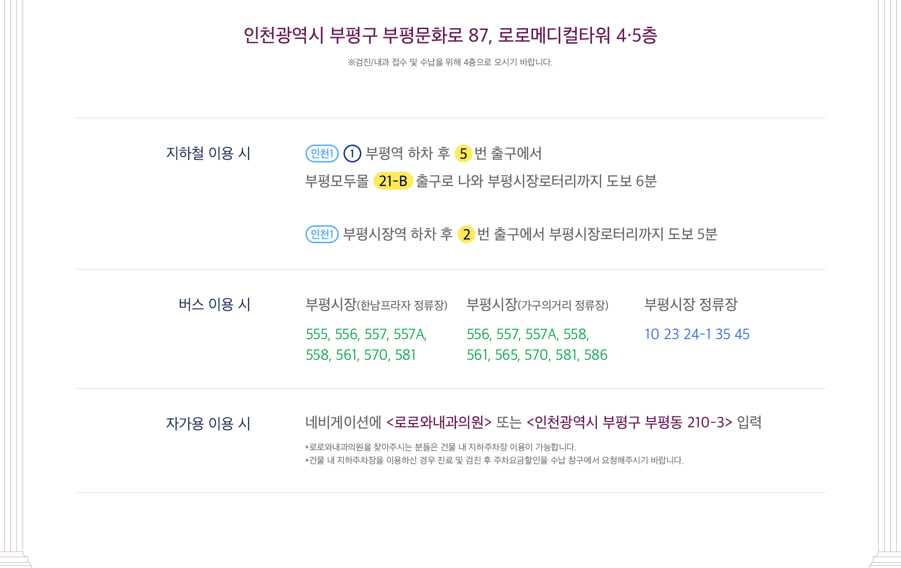
Task: Select the 지하철 이용 시 section label
Action: pos(208,154)
